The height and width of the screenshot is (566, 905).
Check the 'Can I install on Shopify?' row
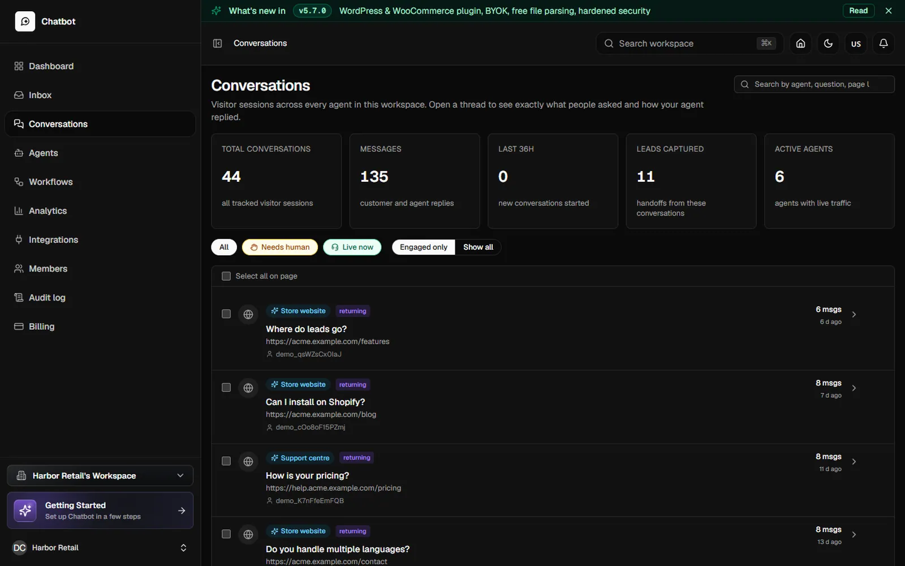(x=226, y=388)
